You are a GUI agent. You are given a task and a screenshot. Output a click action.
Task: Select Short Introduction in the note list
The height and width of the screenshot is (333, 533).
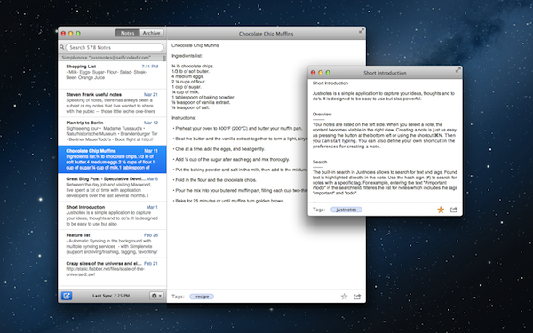112,216
